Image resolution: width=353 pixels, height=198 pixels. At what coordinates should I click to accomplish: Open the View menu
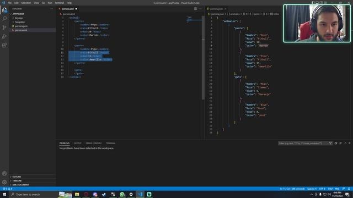36,3
